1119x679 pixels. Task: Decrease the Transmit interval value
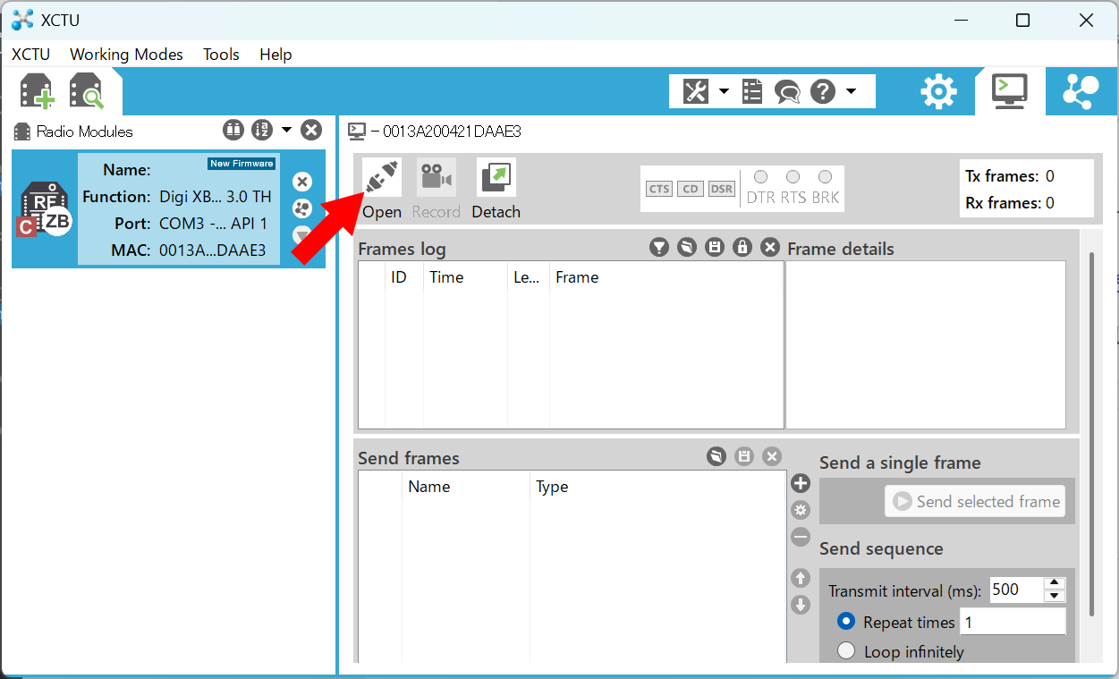(x=1055, y=596)
